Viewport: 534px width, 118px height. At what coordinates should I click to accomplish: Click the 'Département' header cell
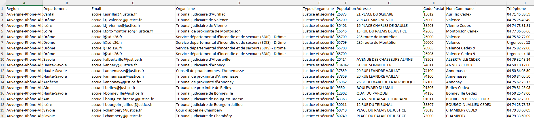[67, 8]
